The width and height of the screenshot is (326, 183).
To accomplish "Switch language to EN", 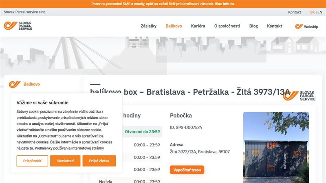I will [320, 12].
